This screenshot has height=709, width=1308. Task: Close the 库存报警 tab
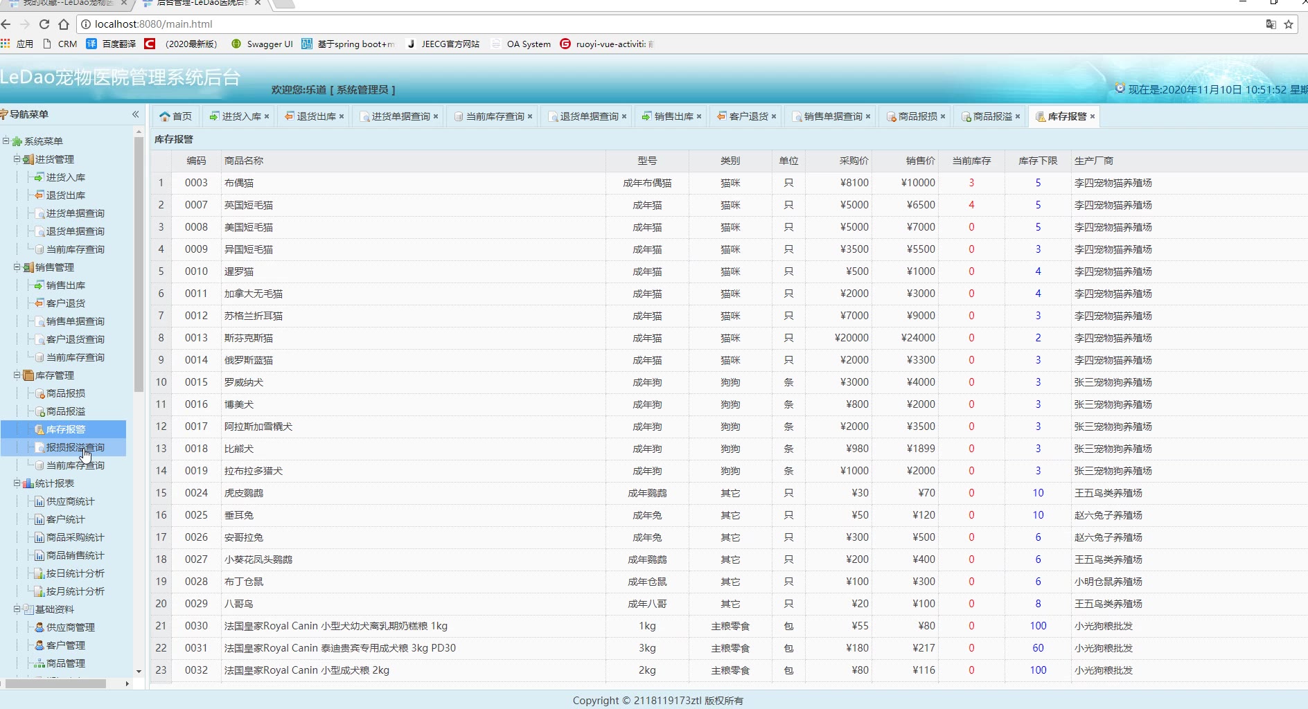[x=1093, y=116]
